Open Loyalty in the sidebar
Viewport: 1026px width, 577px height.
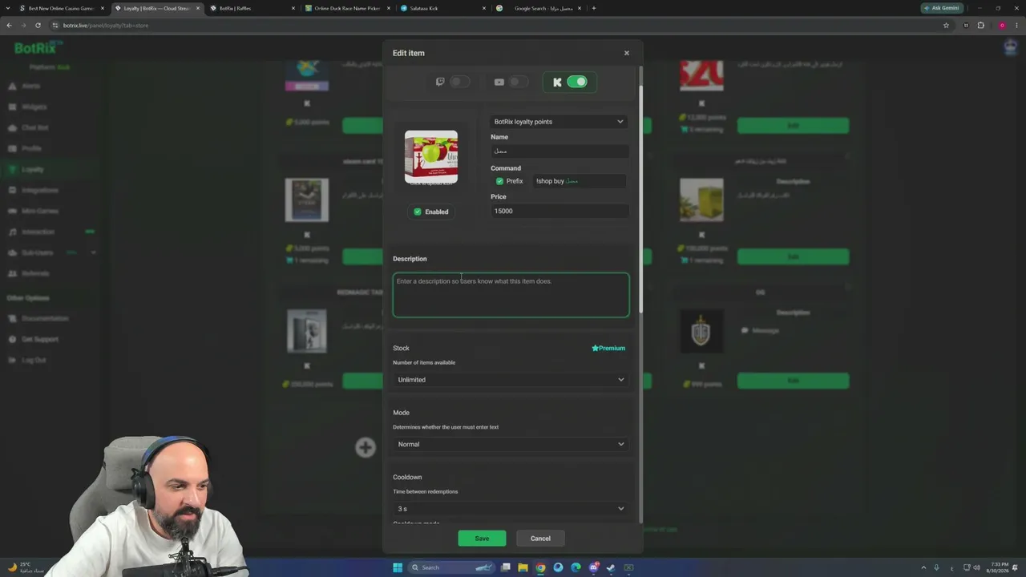click(33, 169)
